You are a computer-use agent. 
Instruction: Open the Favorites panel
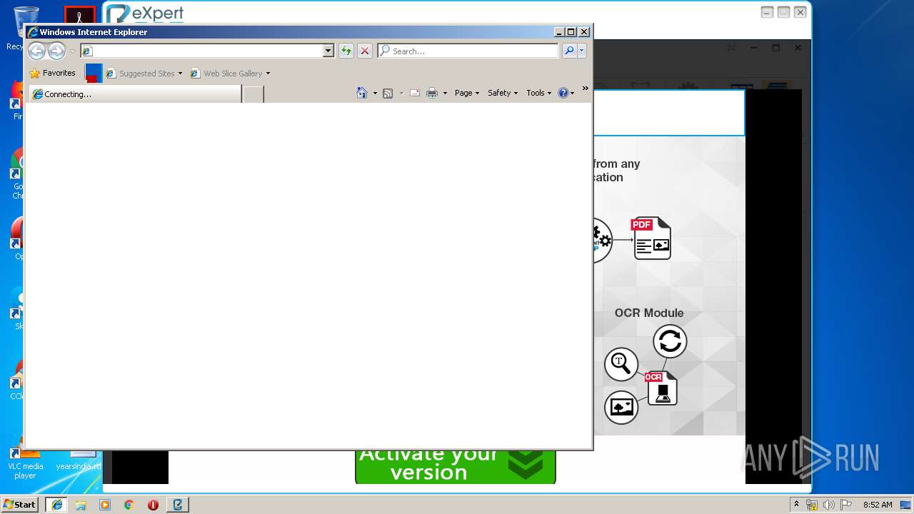pos(53,73)
